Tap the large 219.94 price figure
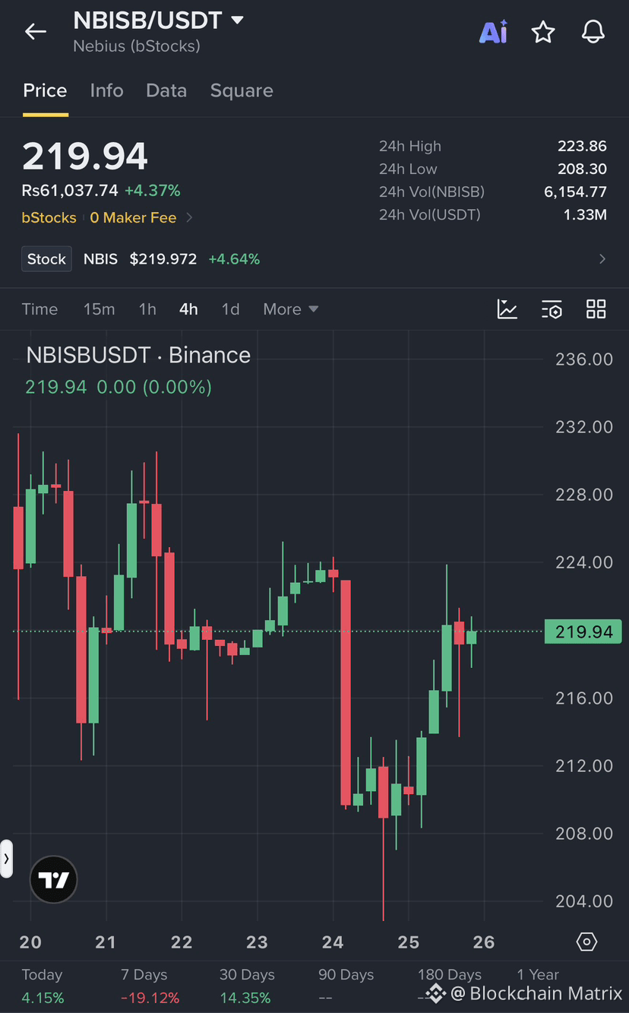 (84, 157)
